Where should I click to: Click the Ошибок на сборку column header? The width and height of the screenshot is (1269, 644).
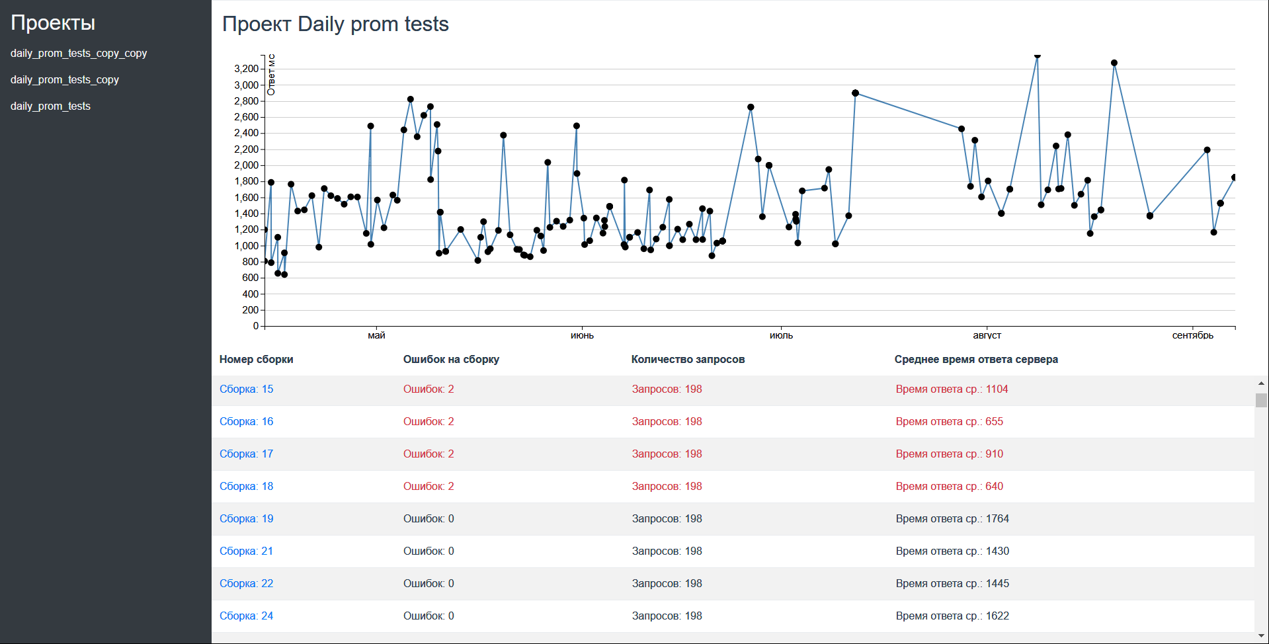451,359
